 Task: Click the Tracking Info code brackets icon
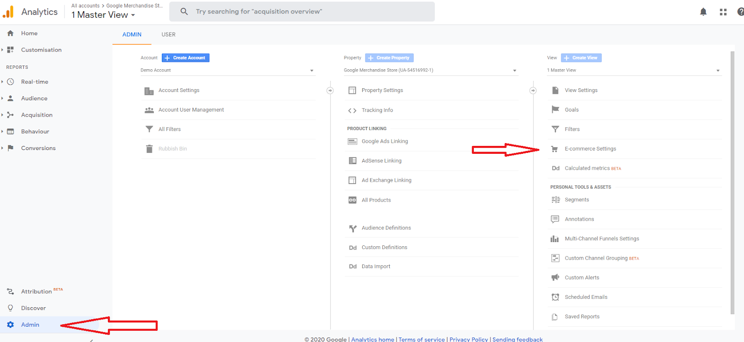(352, 111)
